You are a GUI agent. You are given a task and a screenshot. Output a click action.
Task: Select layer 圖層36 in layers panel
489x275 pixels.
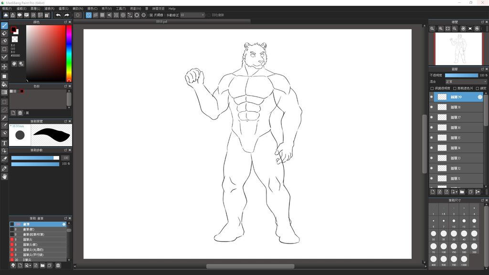[456, 127]
